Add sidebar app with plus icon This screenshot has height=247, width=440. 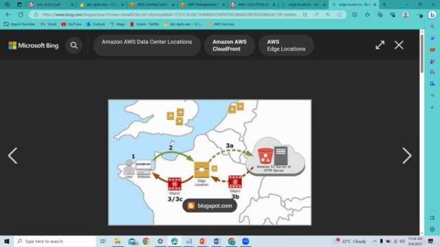coord(432,108)
